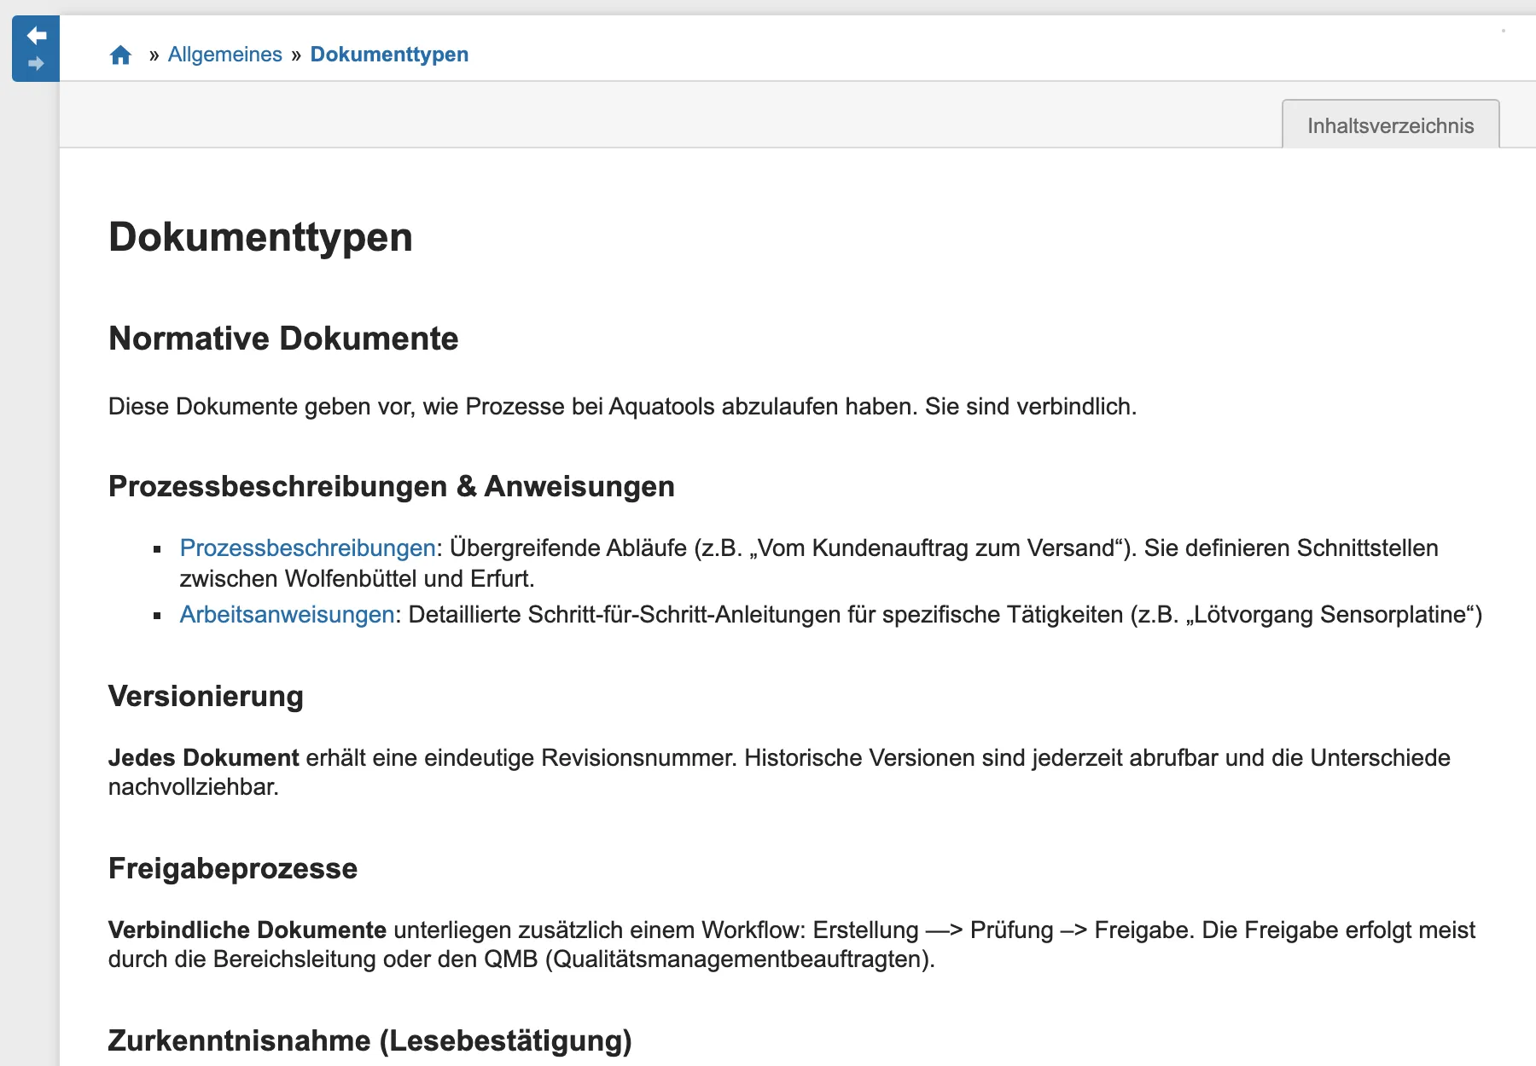Viewport: 1536px width, 1066px height.
Task: Open the Dokumenttypen breadcrumb link
Action: (x=389, y=55)
